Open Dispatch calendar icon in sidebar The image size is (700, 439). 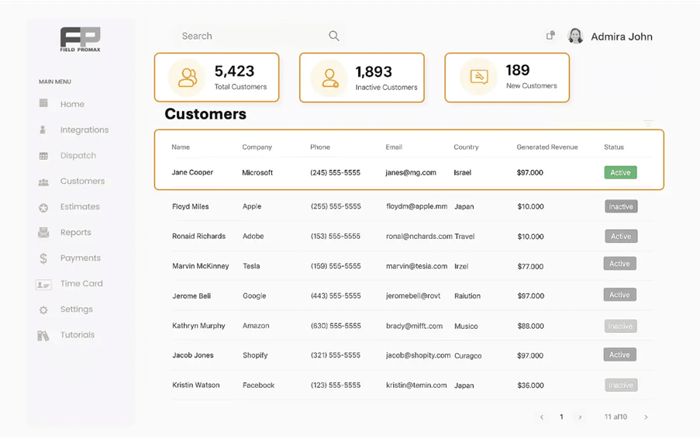(x=43, y=156)
